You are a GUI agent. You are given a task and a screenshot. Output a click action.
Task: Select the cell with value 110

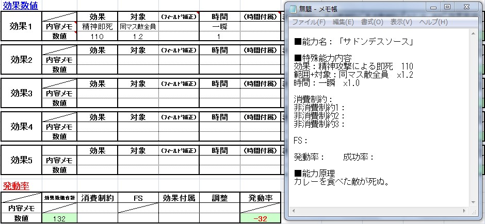[x=97, y=37]
